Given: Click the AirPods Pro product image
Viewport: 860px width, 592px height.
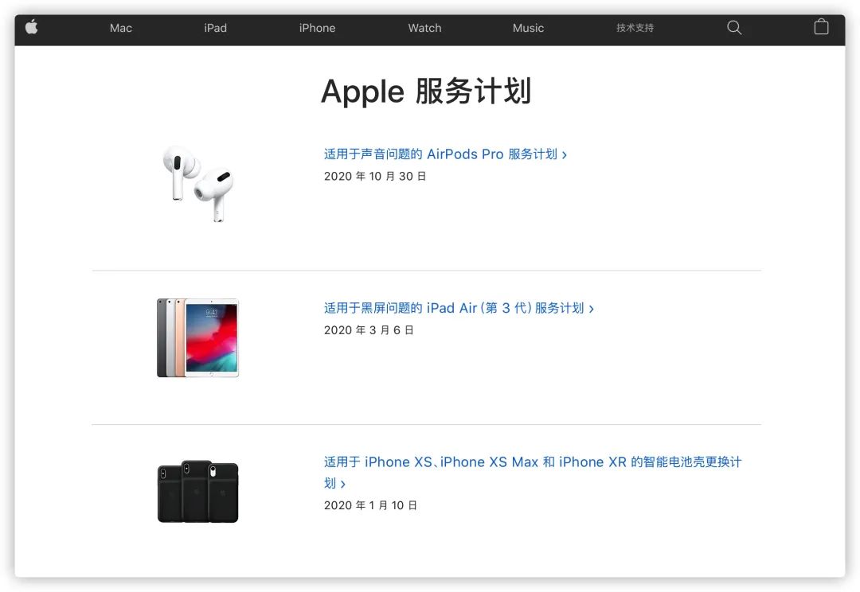Looking at the screenshot, I should click(198, 184).
